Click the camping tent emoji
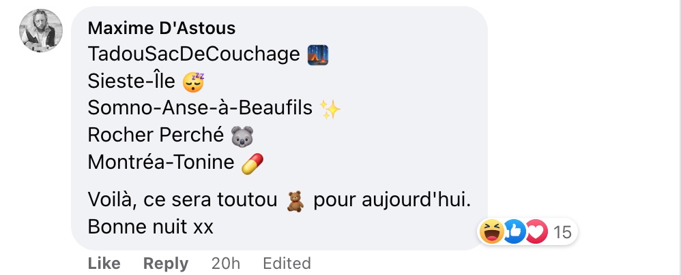 pyautogui.click(x=318, y=55)
